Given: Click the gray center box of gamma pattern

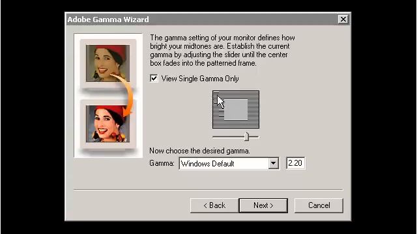Looking at the screenshot, I should click(236, 109).
